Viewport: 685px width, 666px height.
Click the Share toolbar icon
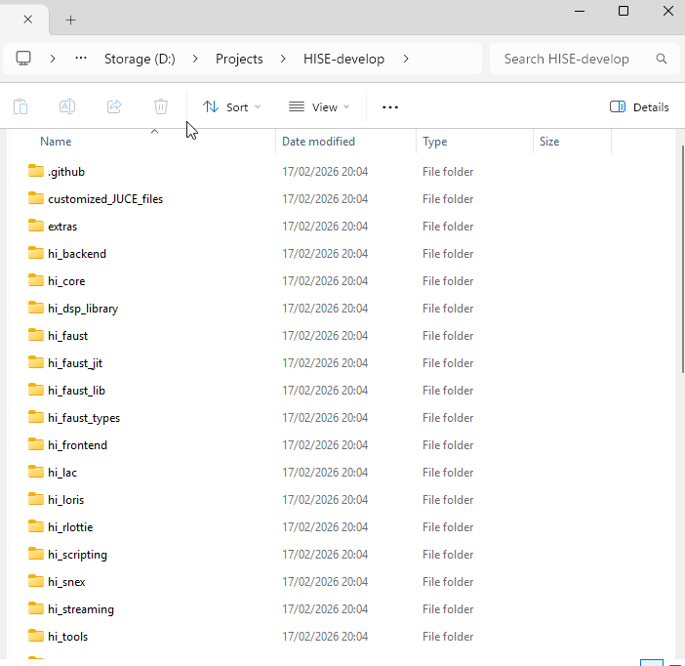tap(114, 106)
